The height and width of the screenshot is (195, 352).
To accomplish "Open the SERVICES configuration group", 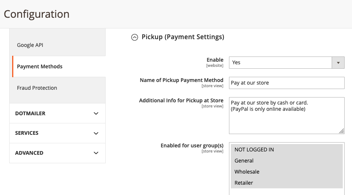I will coord(27,133).
